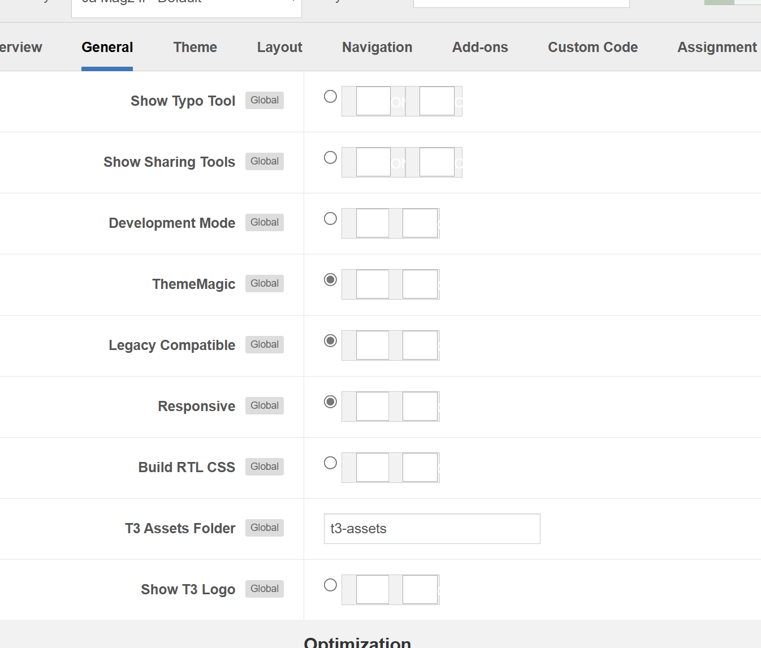The height and width of the screenshot is (648, 761).
Task: Select the Show Typo Tool radio button
Action: tap(330, 97)
